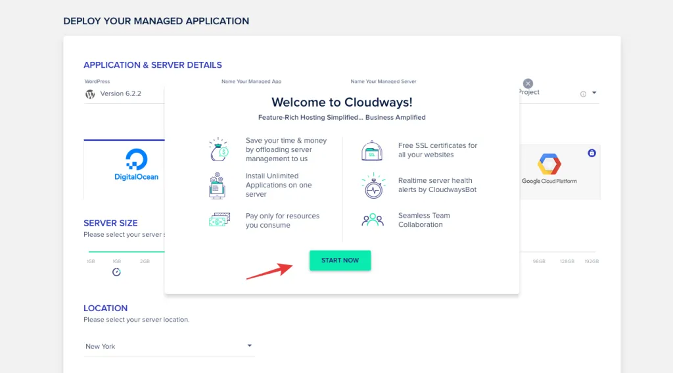Select the 96GB server size mark
673x373 pixels.
click(x=539, y=261)
